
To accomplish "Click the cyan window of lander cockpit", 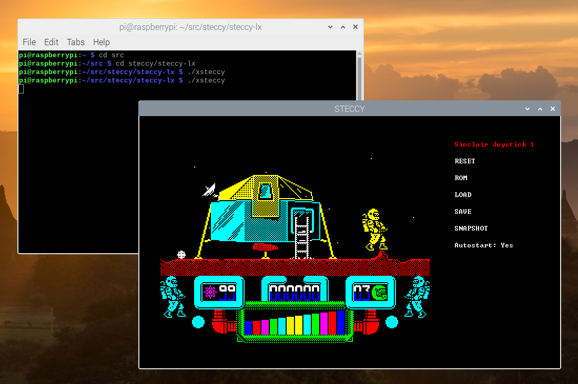I will (x=266, y=190).
